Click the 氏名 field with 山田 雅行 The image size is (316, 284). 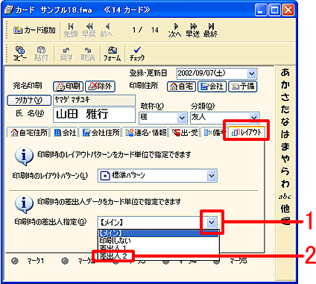tap(94, 115)
